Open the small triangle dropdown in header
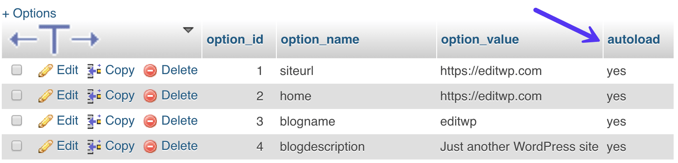Viewport: 678px width, 163px height. [x=188, y=30]
